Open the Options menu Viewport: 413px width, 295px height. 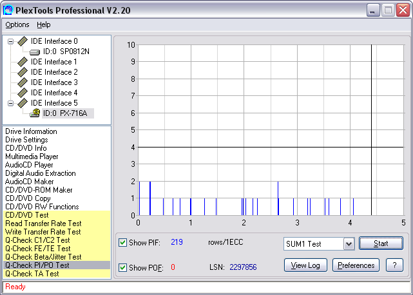17,24
